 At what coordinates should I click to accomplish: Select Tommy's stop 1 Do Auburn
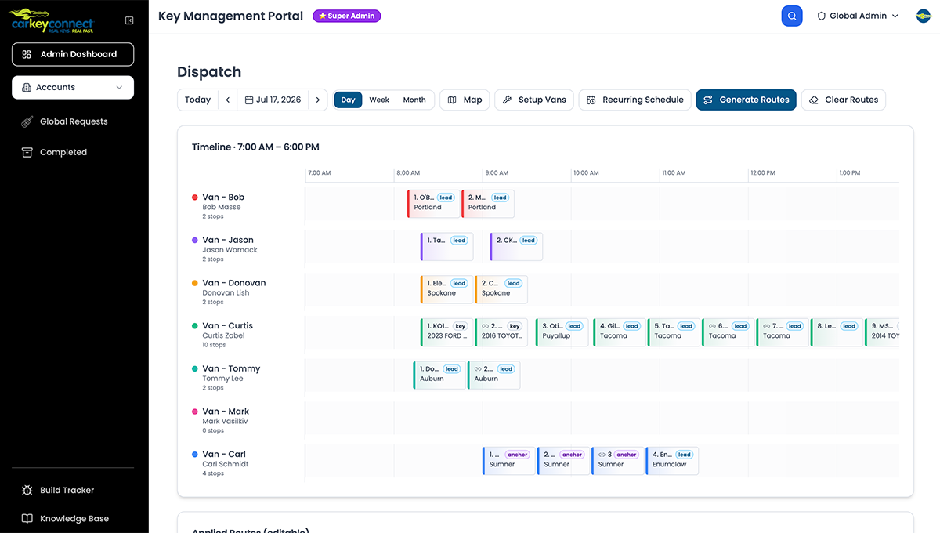tap(440, 375)
